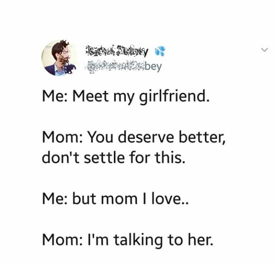
Task: Click the word 'girlfriend' in the first line
Action: (173, 97)
